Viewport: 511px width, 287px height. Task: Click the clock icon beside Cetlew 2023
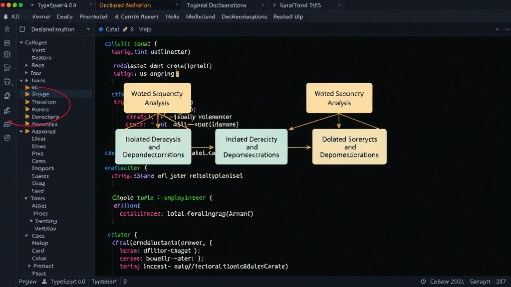point(423,282)
